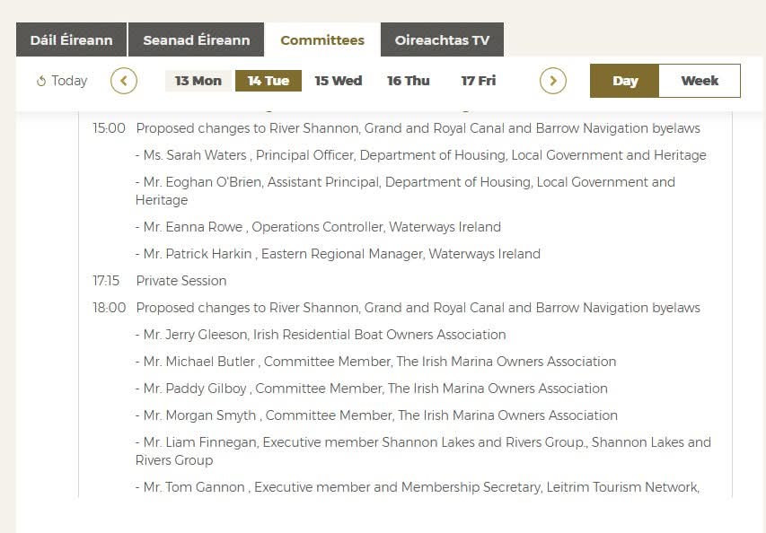Click Mr. Eoghan O'Brien witness line
The image size is (766, 533).
point(405,191)
